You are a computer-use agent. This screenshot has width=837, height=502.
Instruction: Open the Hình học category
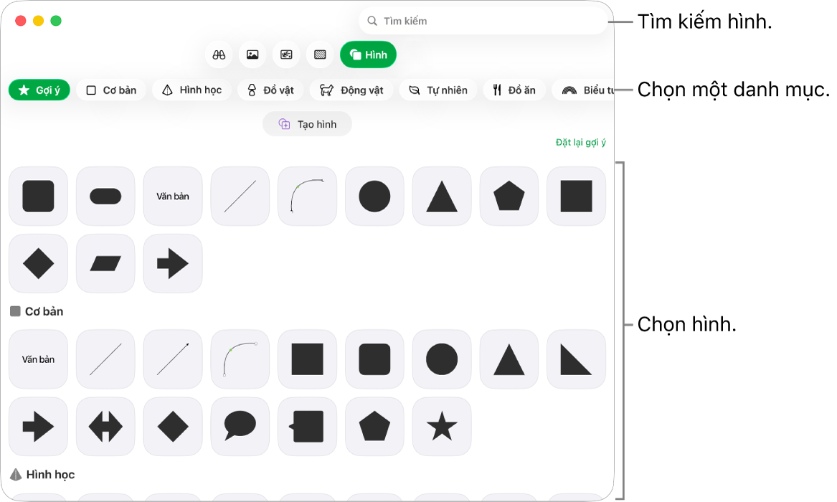pos(191,90)
